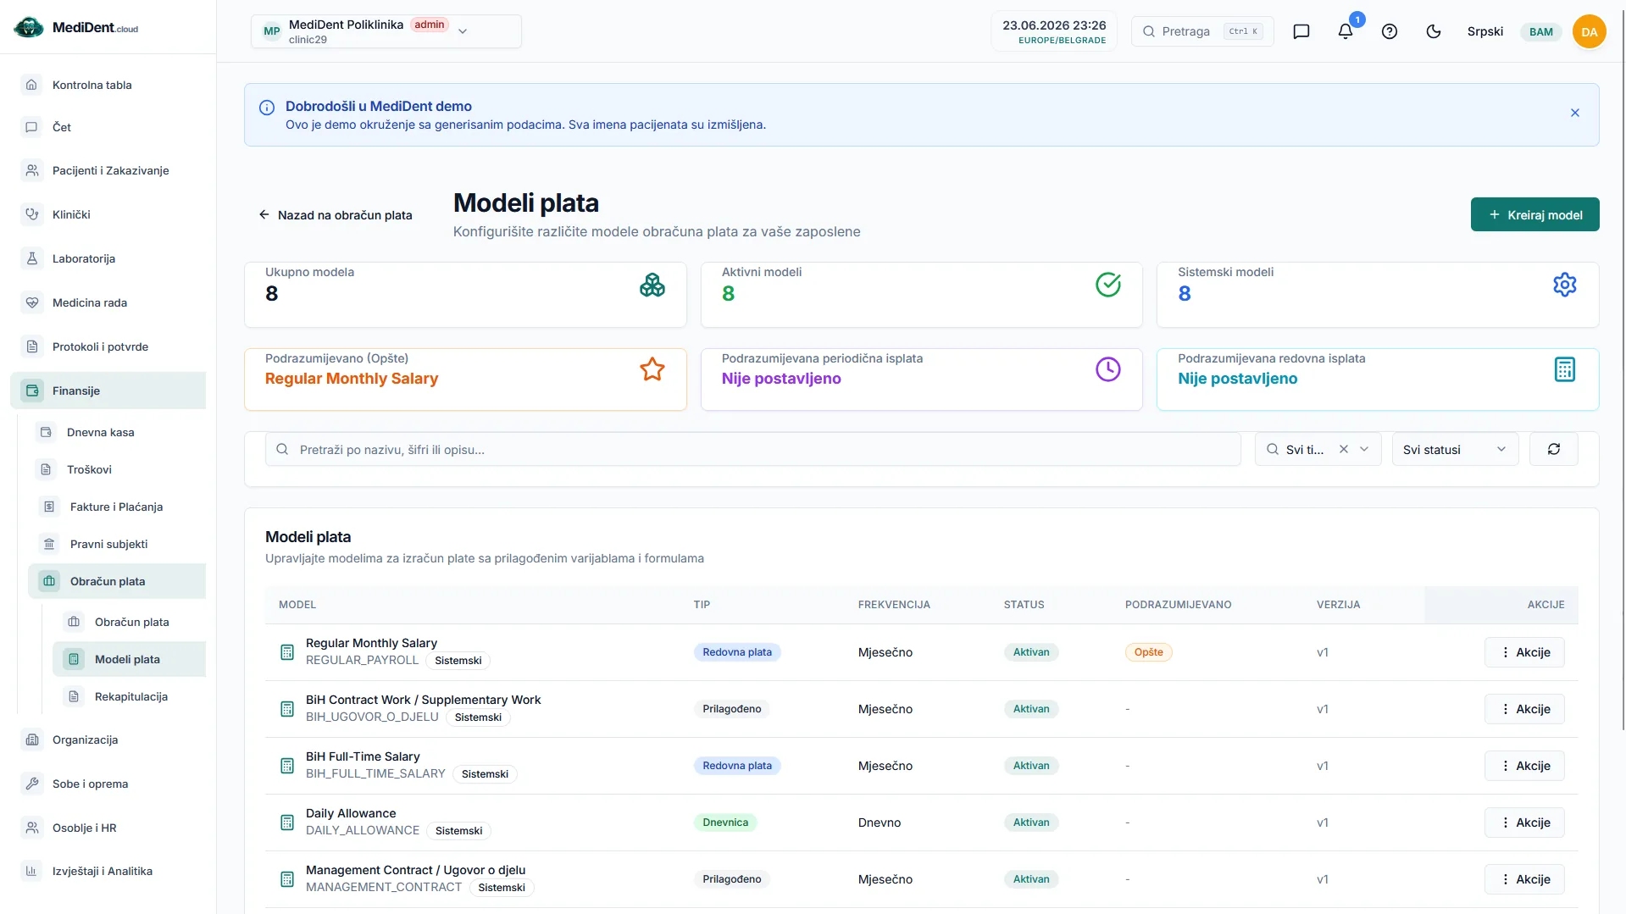The image size is (1626, 914).
Task: Switch language via Srpski selector
Action: click(1485, 31)
